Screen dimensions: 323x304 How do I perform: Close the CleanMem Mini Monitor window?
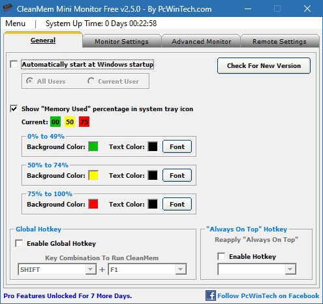point(307,8)
